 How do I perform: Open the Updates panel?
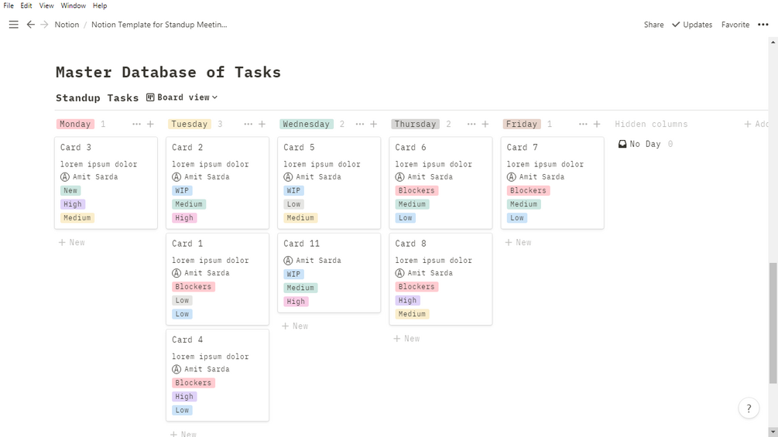(692, 25)
